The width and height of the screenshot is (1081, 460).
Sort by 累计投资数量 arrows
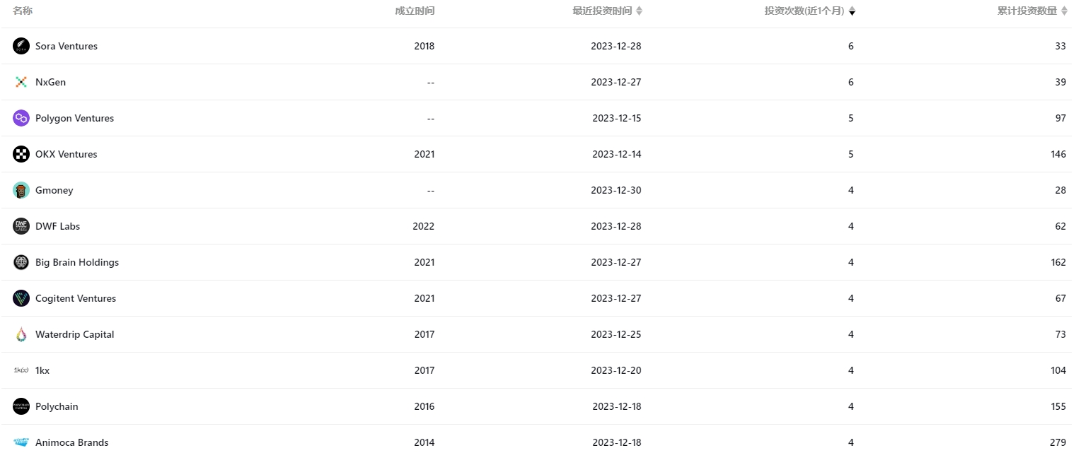(x=1064, y=11)
